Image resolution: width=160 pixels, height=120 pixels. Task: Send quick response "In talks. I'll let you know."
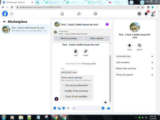coord(76,91)
